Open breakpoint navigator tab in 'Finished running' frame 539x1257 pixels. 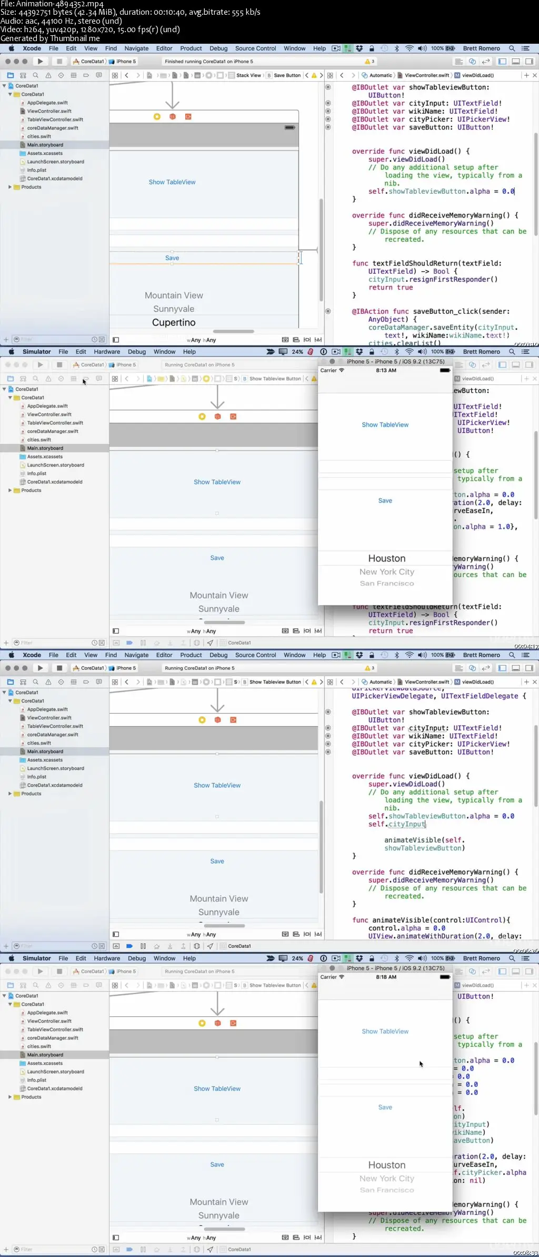[86, 75]
